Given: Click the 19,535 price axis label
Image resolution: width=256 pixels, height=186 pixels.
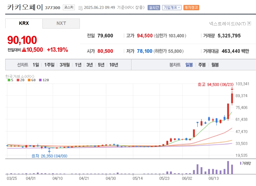Looking at the screenshot, I should point(241,155).
